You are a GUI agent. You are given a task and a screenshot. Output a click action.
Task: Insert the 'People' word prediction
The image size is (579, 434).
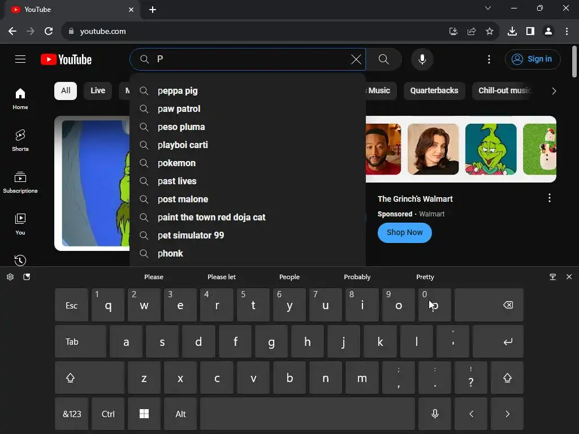[x=289, y=277]
